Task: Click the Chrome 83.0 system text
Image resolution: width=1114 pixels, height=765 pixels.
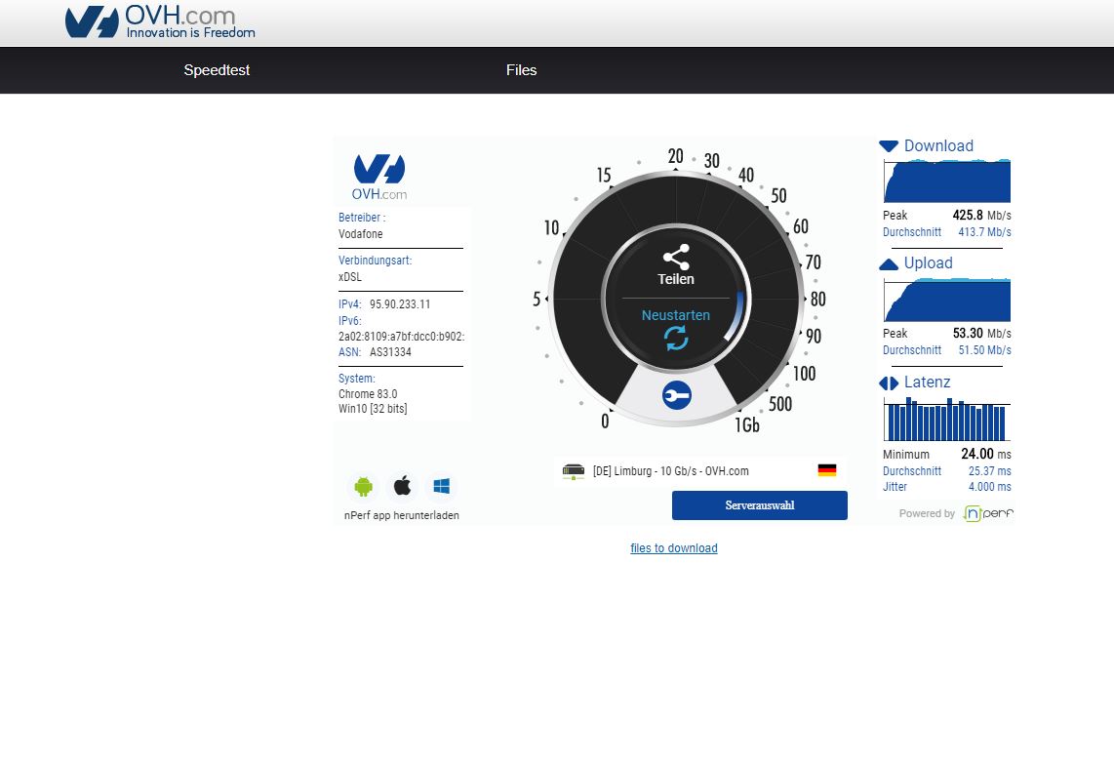Action: [x=368, y=394]
